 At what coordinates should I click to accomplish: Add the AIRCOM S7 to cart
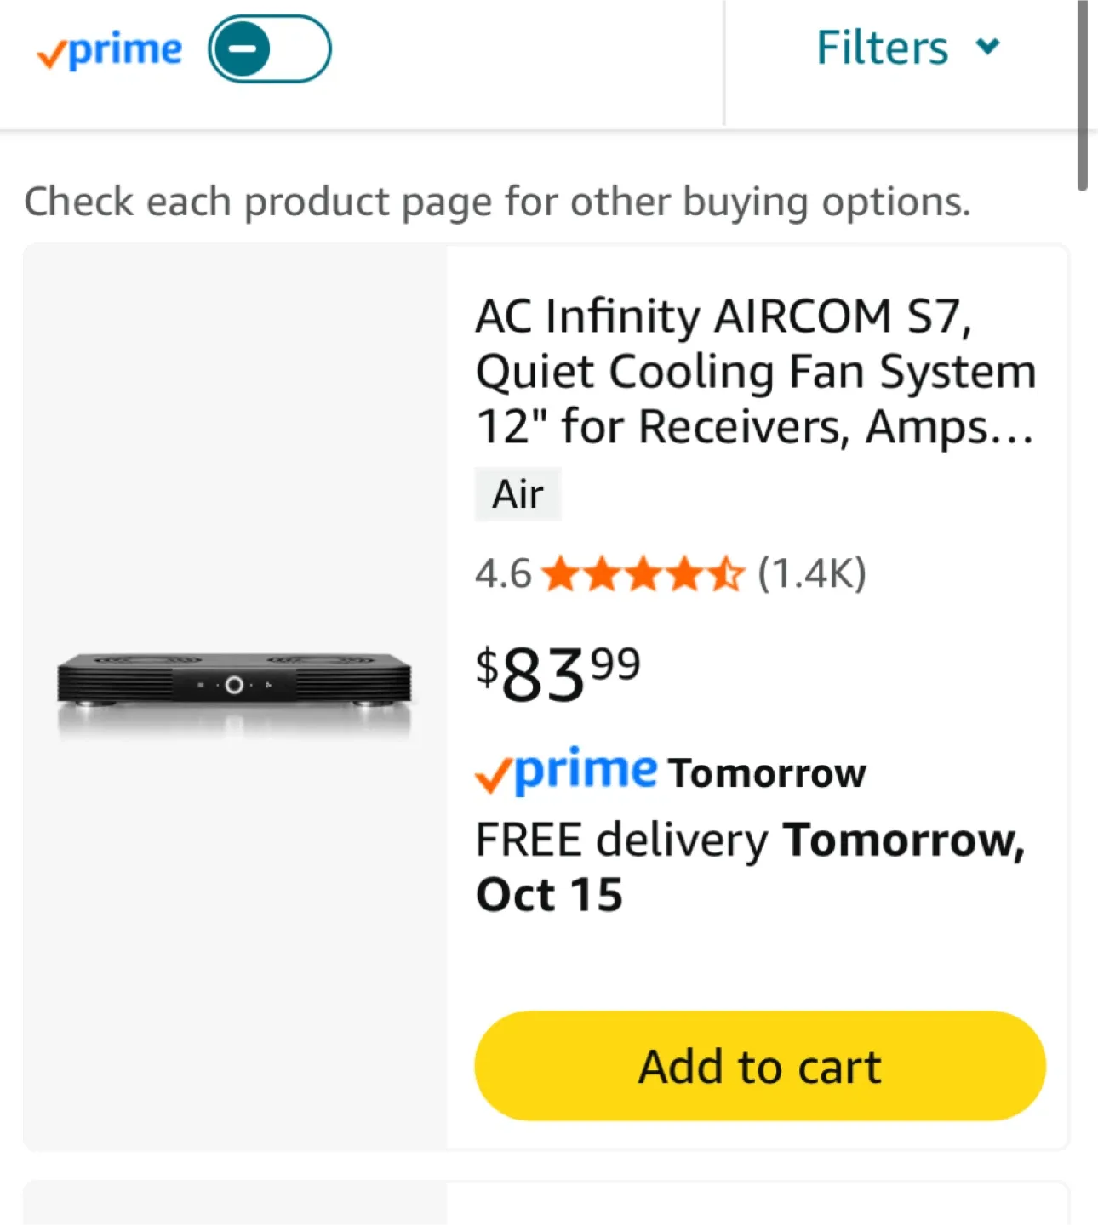pyautogui.click(x=759, y=1066)
